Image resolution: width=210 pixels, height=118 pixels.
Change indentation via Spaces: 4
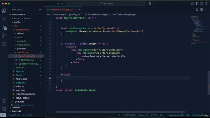click(x=143, y=115)
